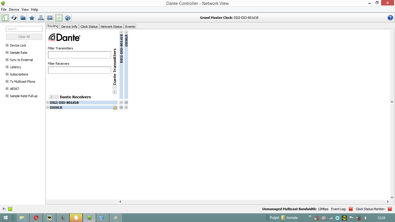
Task: Click the green P: primary status indicator
Action: 10,209
